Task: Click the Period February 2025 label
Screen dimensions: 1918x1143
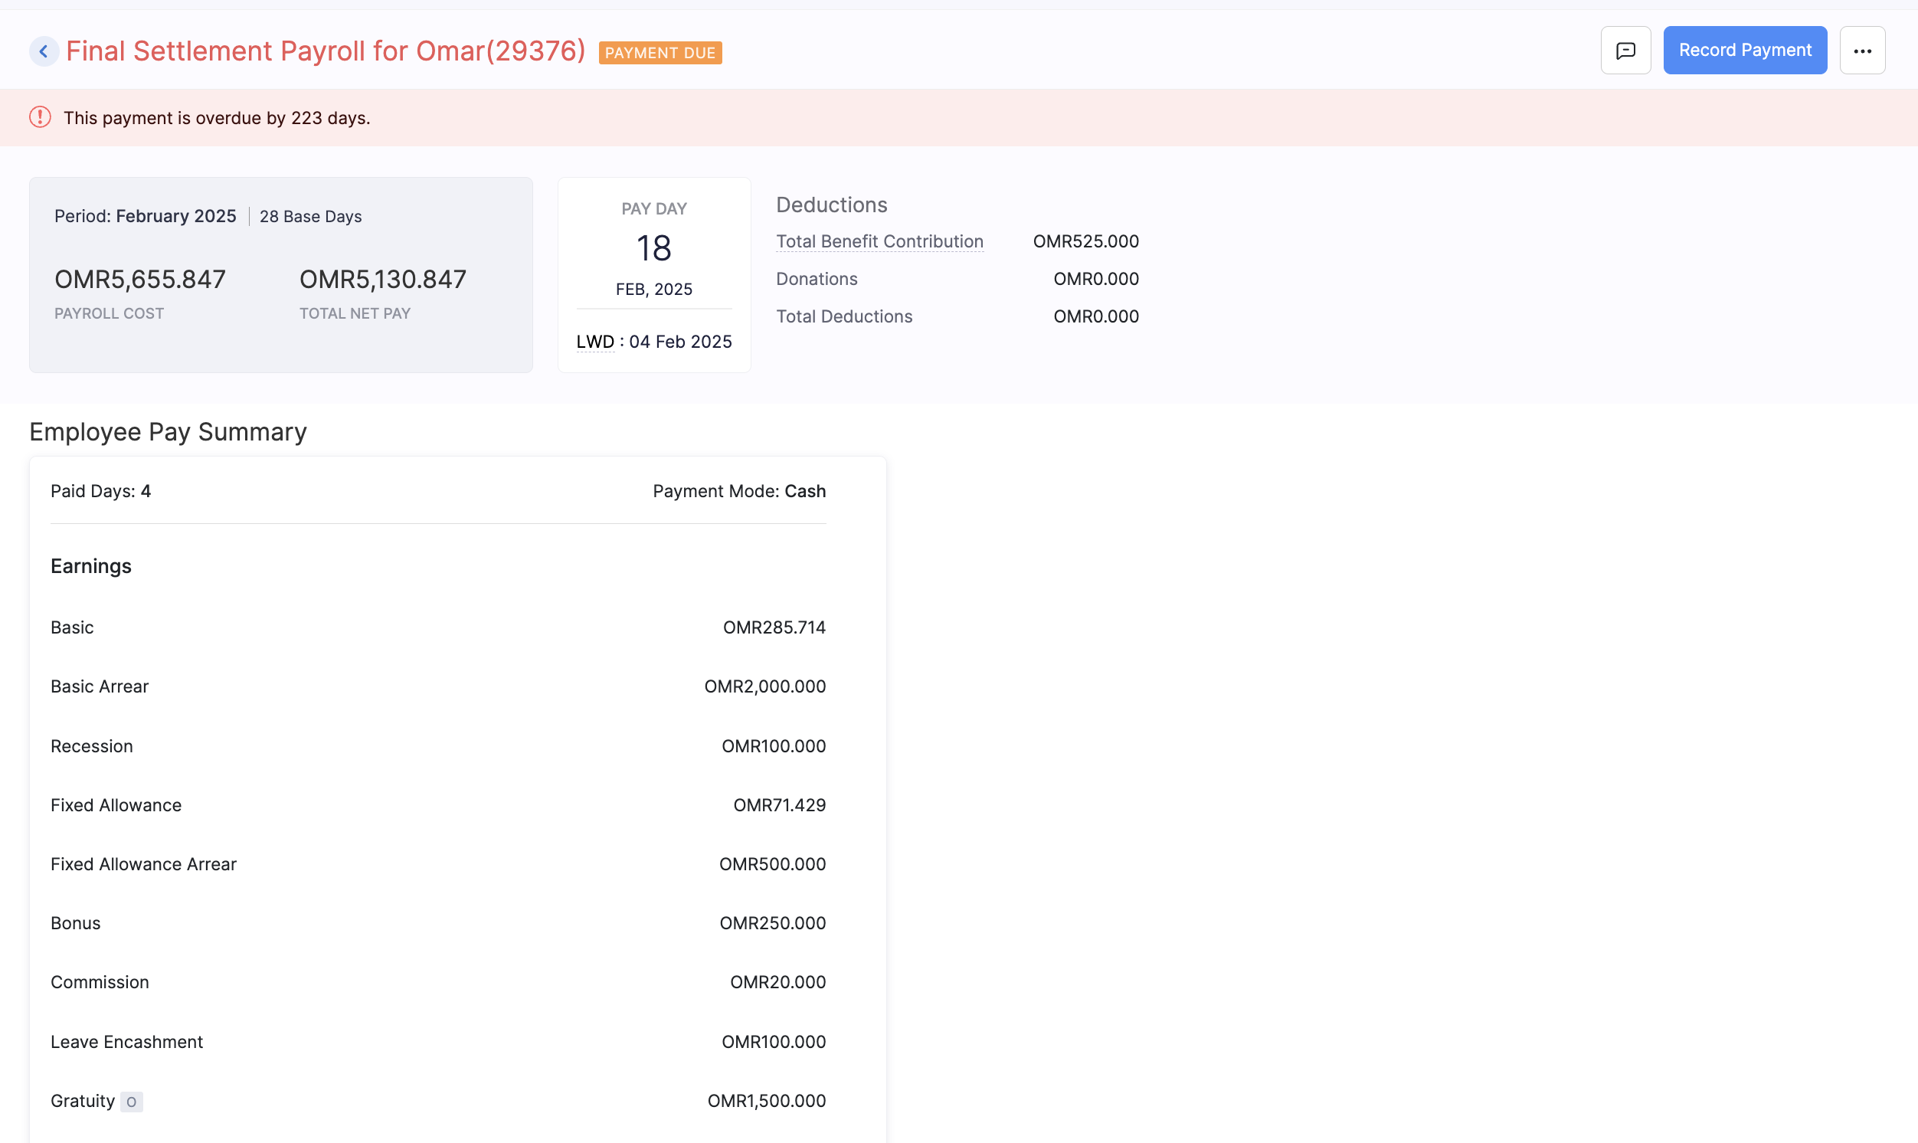Action: (145, 217)
